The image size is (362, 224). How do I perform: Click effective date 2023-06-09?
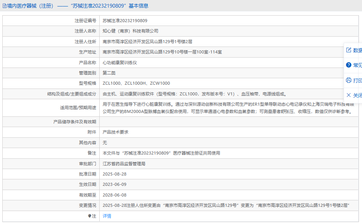pyautogui.click(x=115, y=185)
